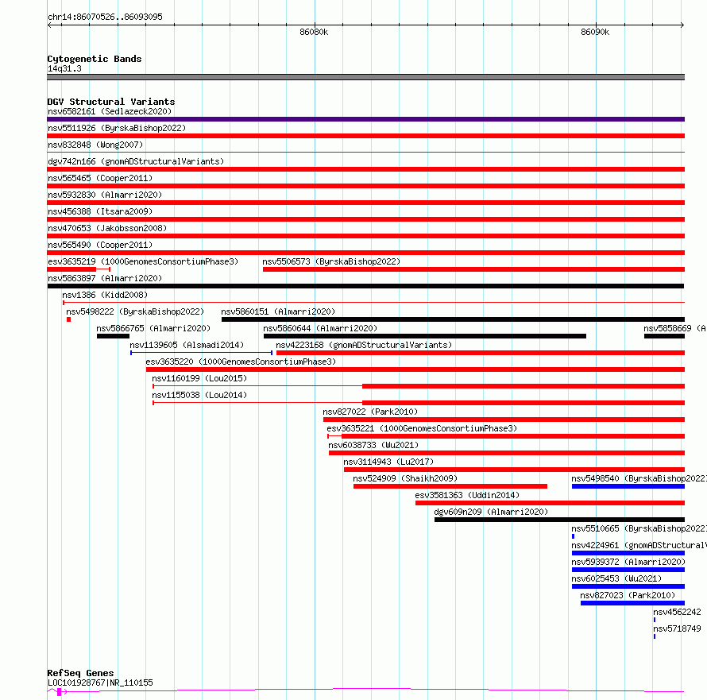Open nsv4224961 gnomAD variant label
707x700 pixels.
click(639, 545)
